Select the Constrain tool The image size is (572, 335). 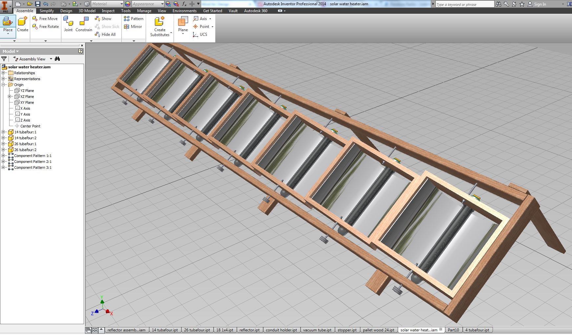pos(84,25)
